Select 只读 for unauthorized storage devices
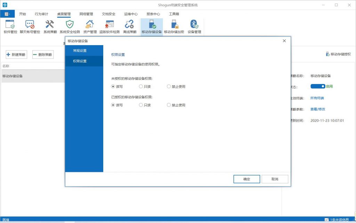The width and height of the screenshot is (356, 223). tap(141, 86)
